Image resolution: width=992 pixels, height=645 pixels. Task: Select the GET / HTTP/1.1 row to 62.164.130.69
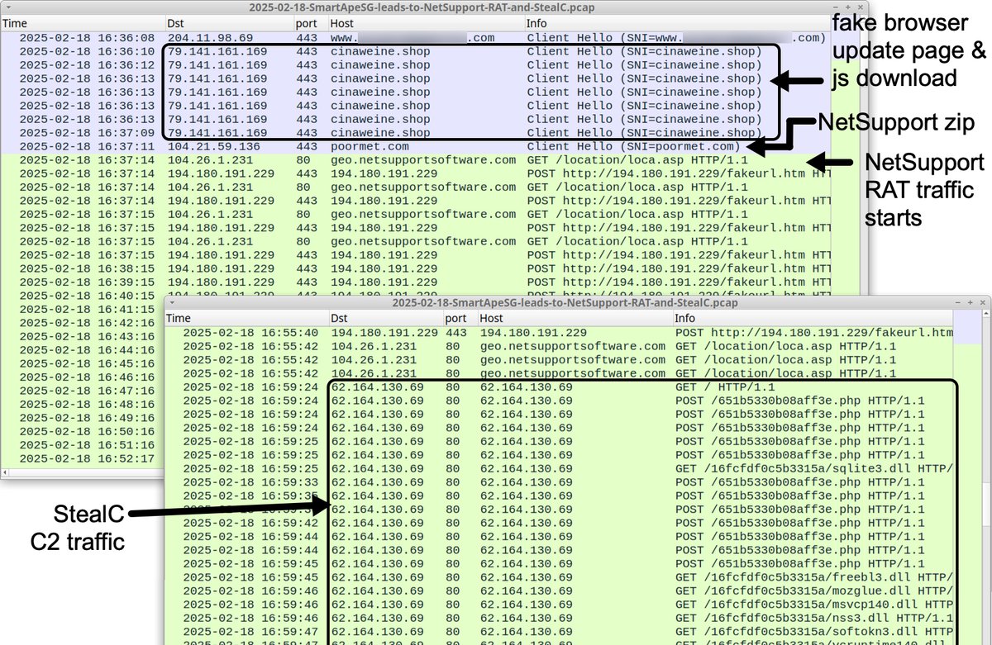579,387
